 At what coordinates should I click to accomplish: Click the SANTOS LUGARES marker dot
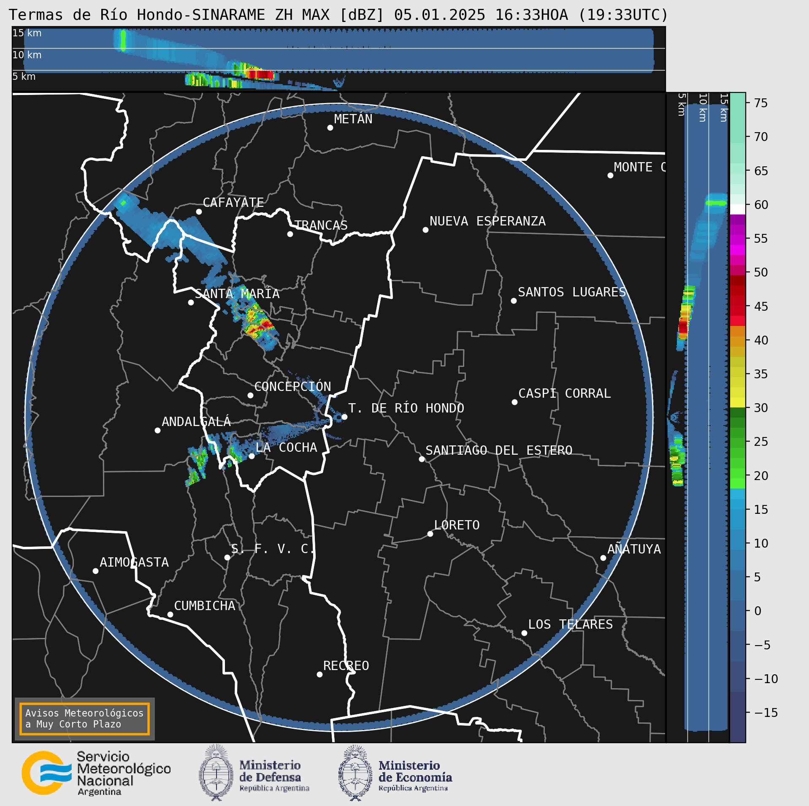click(x=514, y=301)
